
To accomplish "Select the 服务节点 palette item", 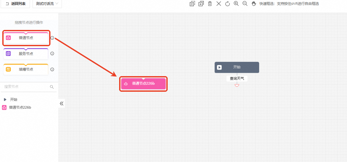I will point(26,53).
